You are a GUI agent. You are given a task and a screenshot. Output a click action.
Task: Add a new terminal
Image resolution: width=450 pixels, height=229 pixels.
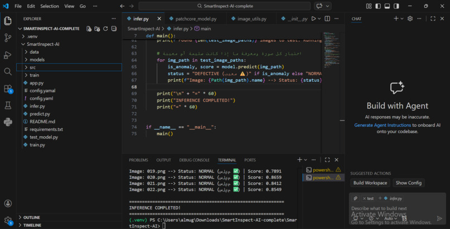[299, 160]
